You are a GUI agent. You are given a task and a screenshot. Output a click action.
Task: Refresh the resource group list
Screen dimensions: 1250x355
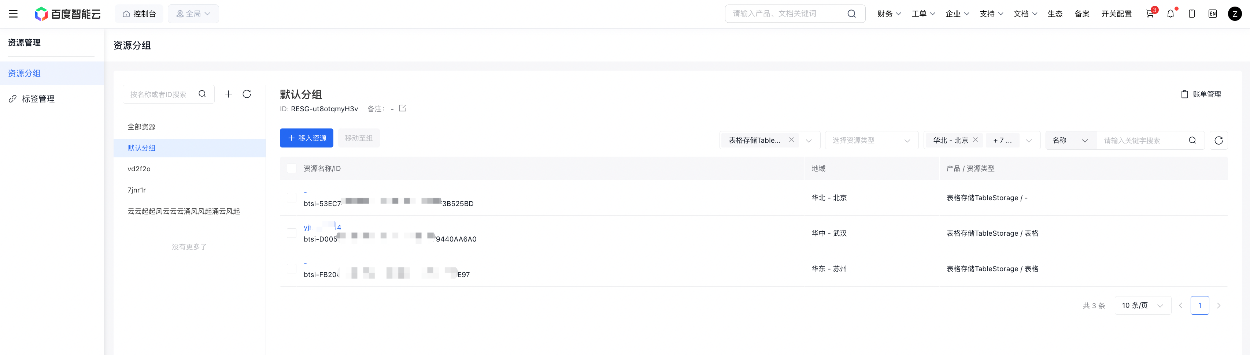(x=247, y=94)
